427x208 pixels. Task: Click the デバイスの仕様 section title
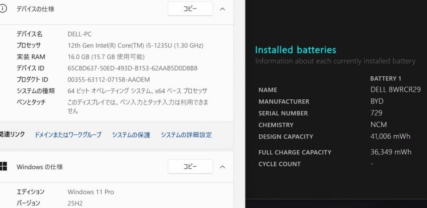(x=35, y=9)
